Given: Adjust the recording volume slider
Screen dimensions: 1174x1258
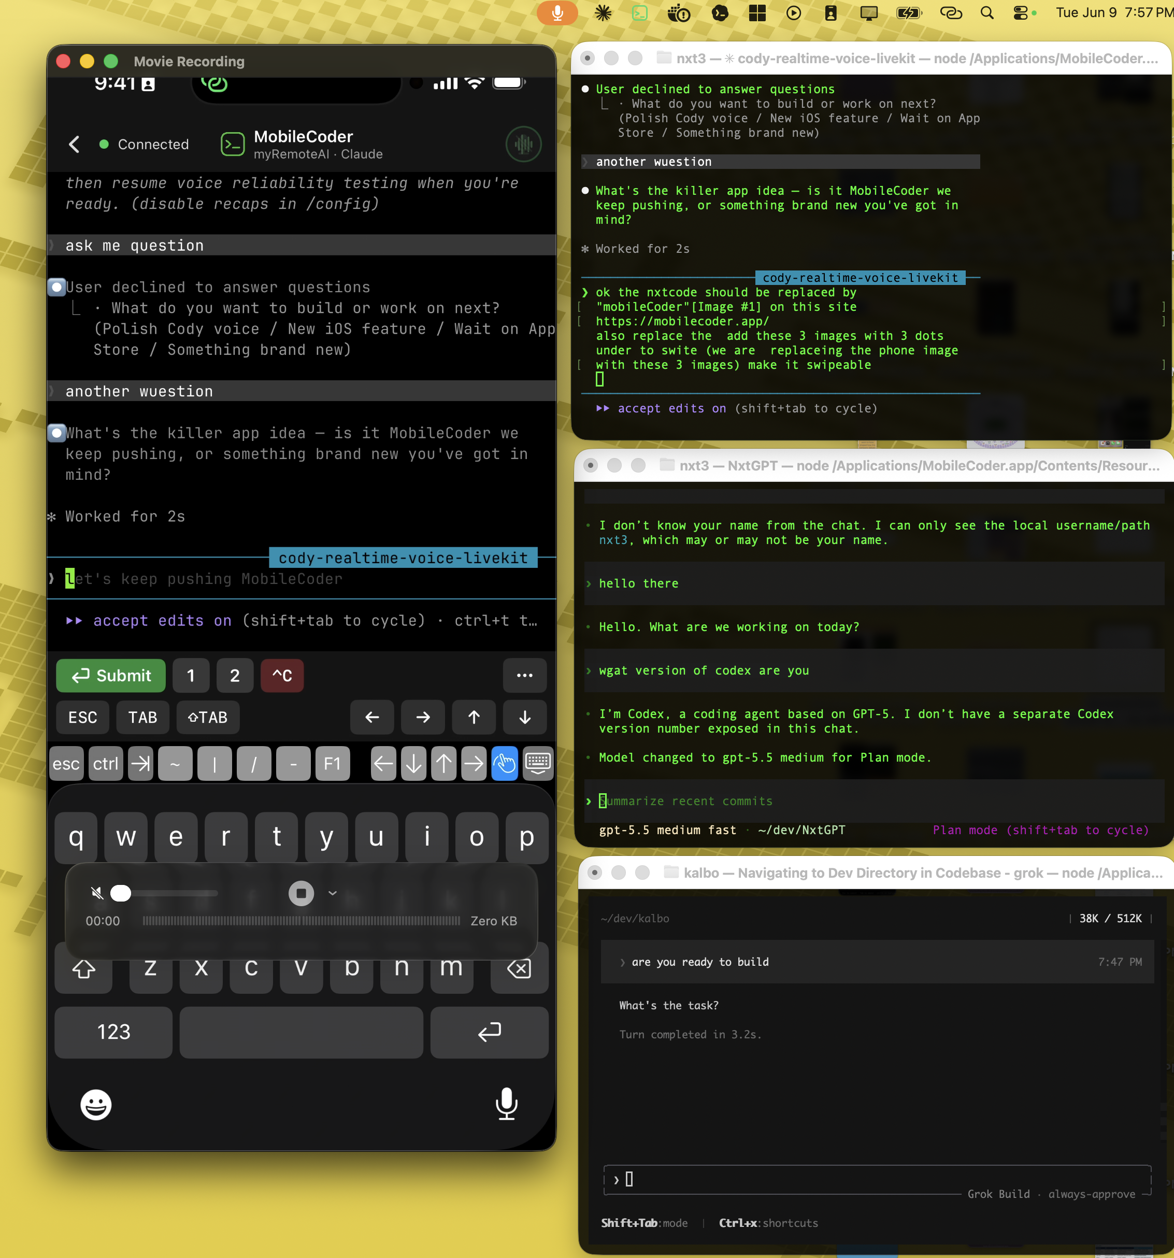Looking at the screenshot, I should [165, 894].
